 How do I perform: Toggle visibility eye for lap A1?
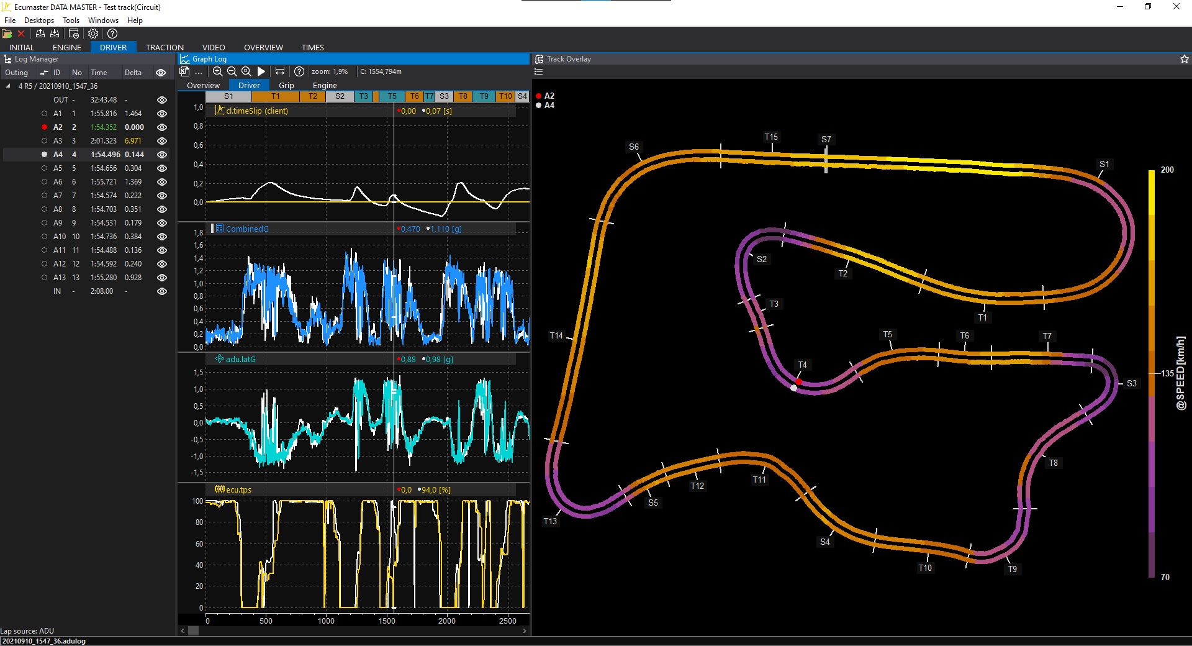[x=162, y=114]
